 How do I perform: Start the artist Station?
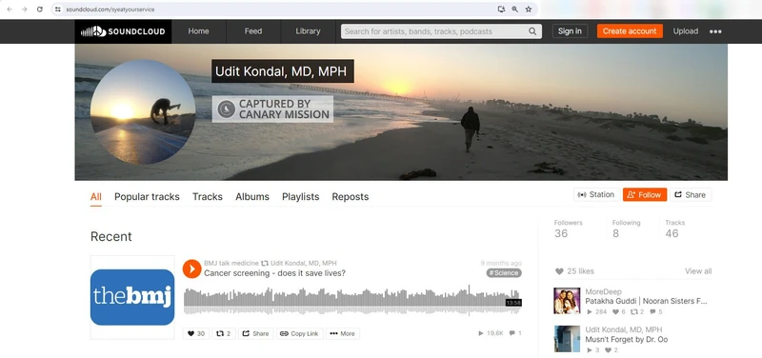[x=596, y=195]
